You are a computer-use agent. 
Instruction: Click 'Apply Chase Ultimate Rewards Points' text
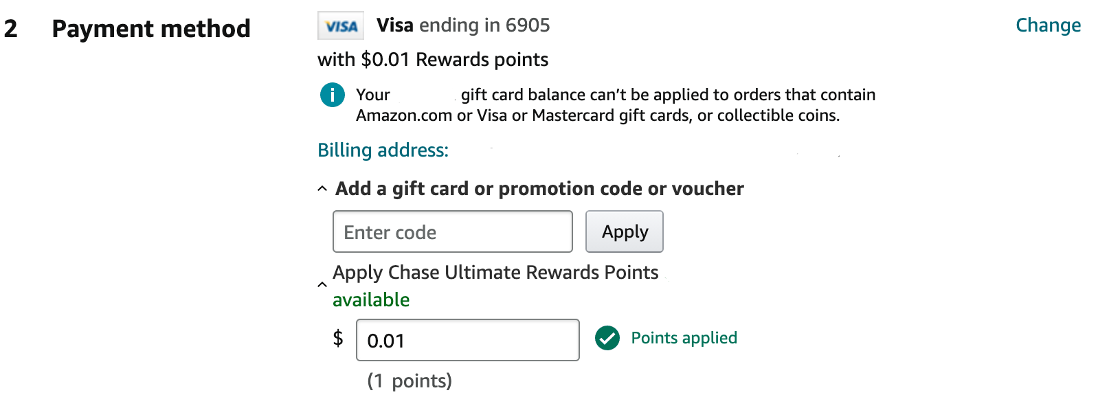pyautogui.click(x=495, y=272)
